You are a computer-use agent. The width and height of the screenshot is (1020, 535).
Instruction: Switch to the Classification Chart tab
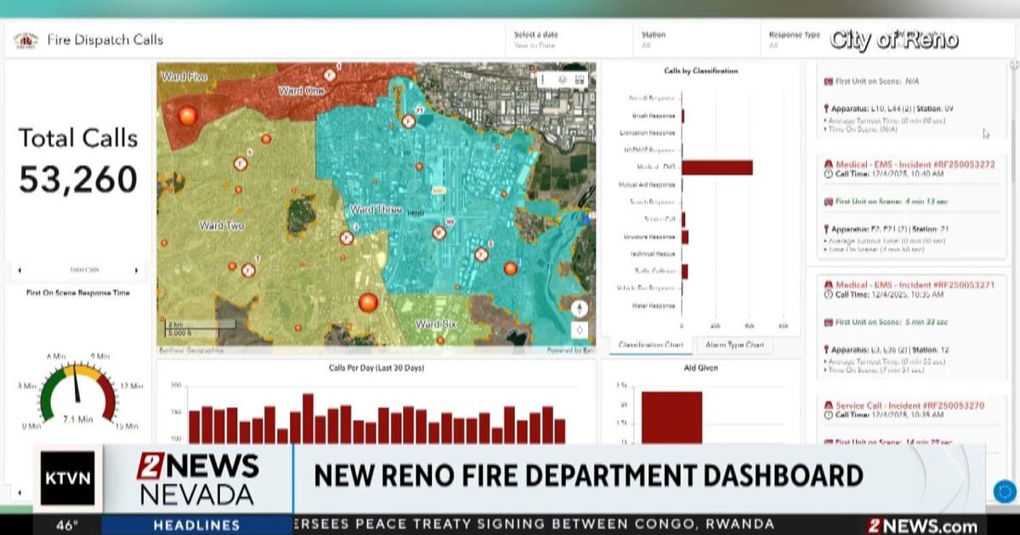[650, 345]
